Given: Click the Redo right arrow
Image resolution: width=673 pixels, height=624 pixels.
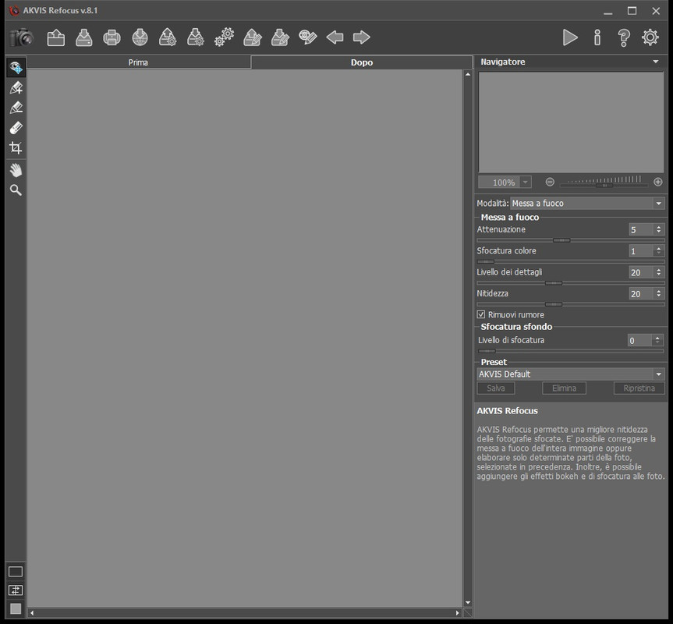Looking at the screenshot, I should [361, 37].
